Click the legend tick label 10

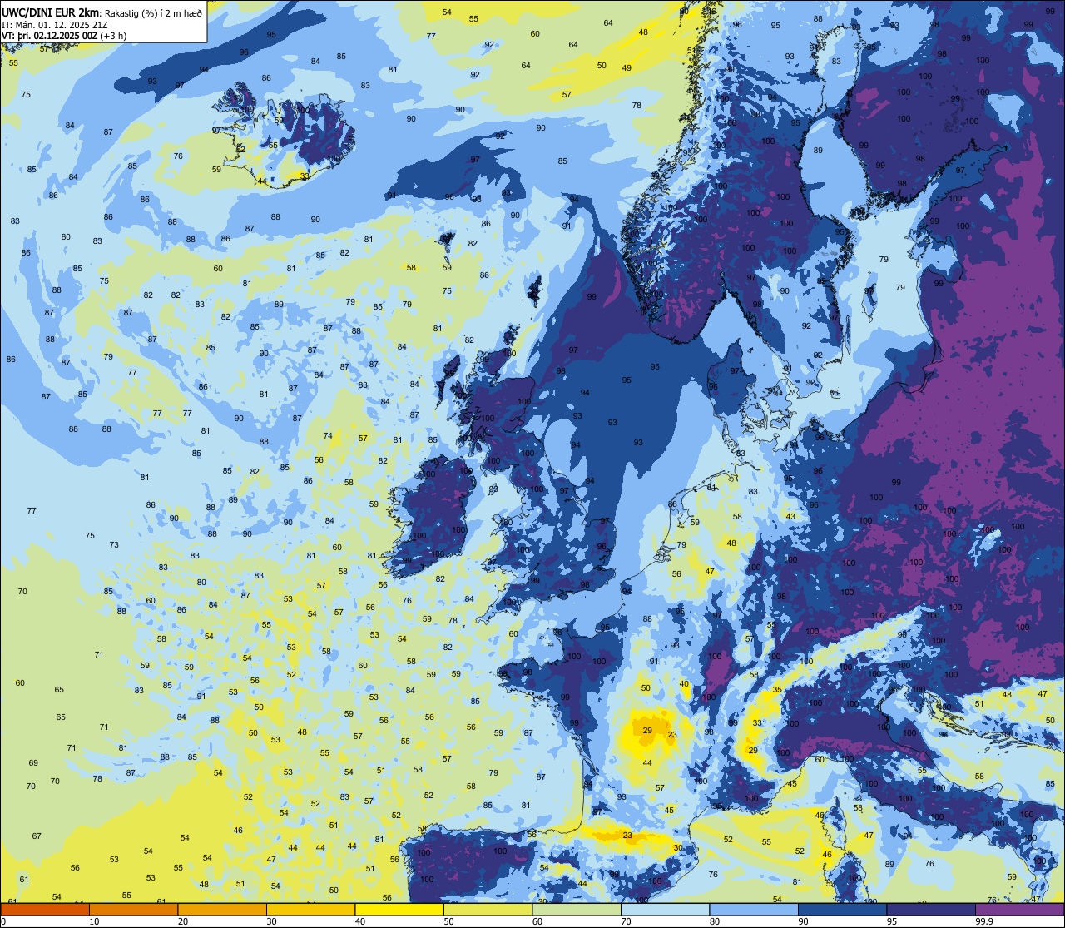(x=94, y=921)
